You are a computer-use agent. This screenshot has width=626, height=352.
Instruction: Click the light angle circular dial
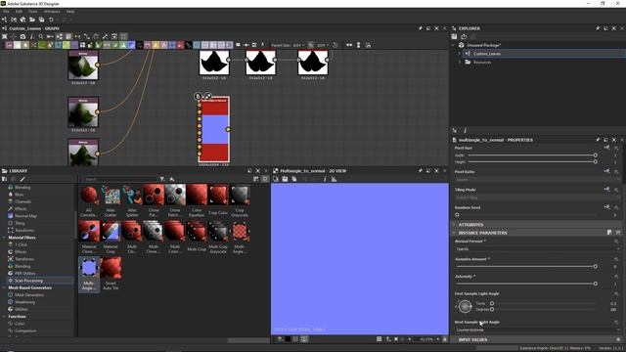(465, 306)
